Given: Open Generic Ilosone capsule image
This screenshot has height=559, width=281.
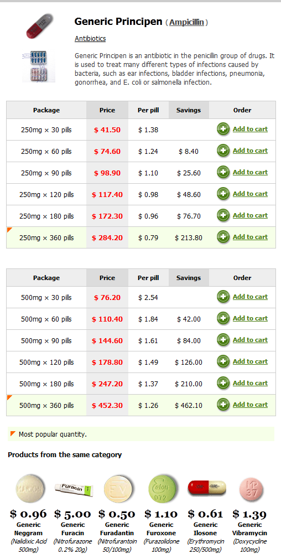Looking at the screenshot, I should click(x=207, y=488).
